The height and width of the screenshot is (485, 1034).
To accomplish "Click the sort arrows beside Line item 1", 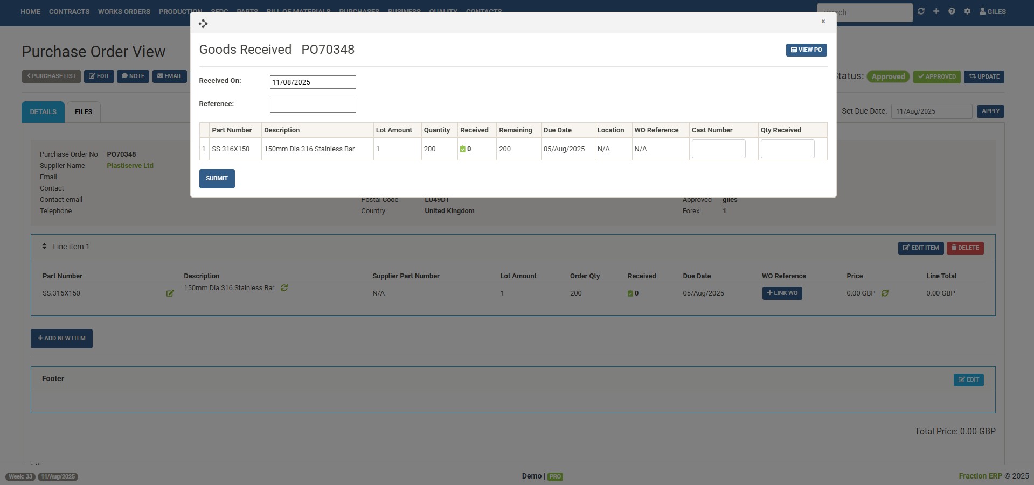I will click(45, 246).
